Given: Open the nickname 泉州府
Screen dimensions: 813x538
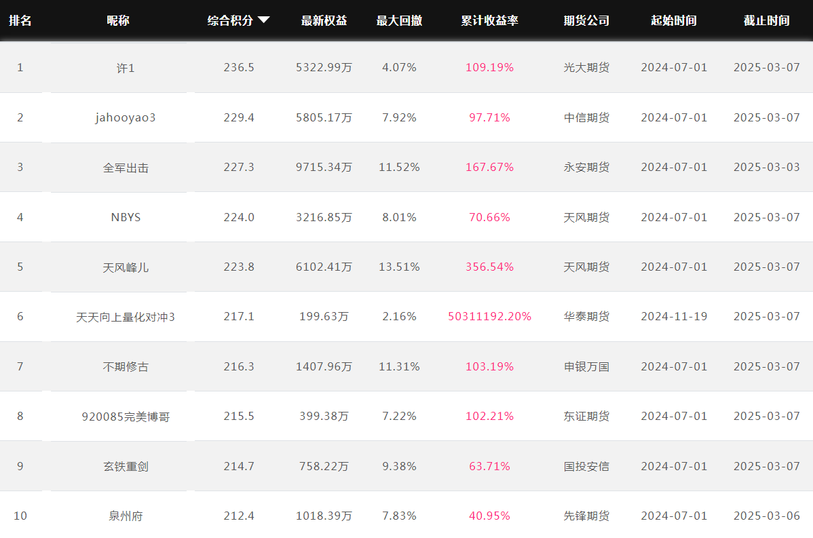Looking at the screenshot, I should pyautogui.click(x=126, y=516).
